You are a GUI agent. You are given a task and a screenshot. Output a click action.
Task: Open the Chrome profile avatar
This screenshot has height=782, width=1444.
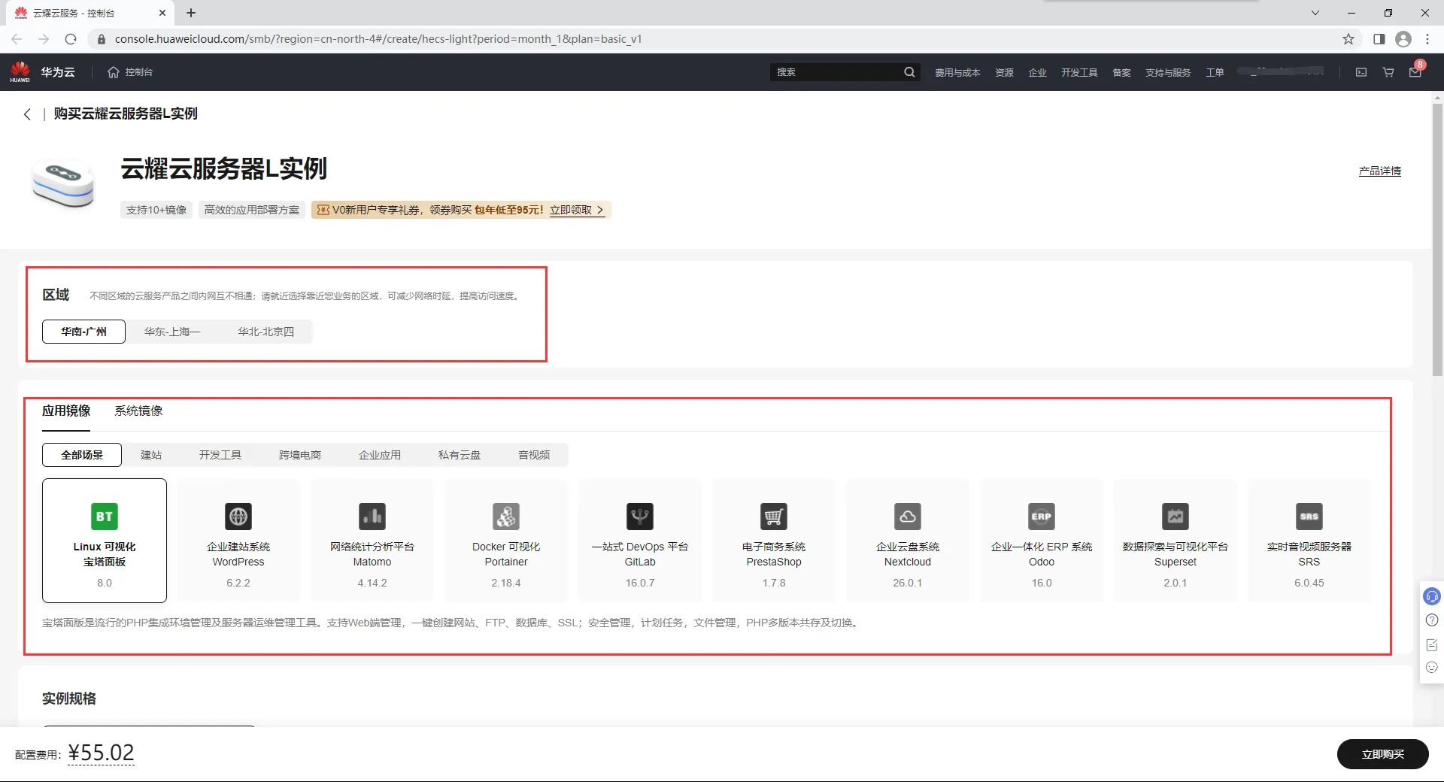(x=1403, y=39)
